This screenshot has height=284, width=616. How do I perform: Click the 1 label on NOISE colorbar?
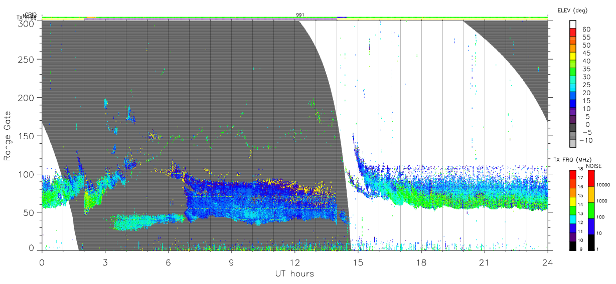[597, 249]
